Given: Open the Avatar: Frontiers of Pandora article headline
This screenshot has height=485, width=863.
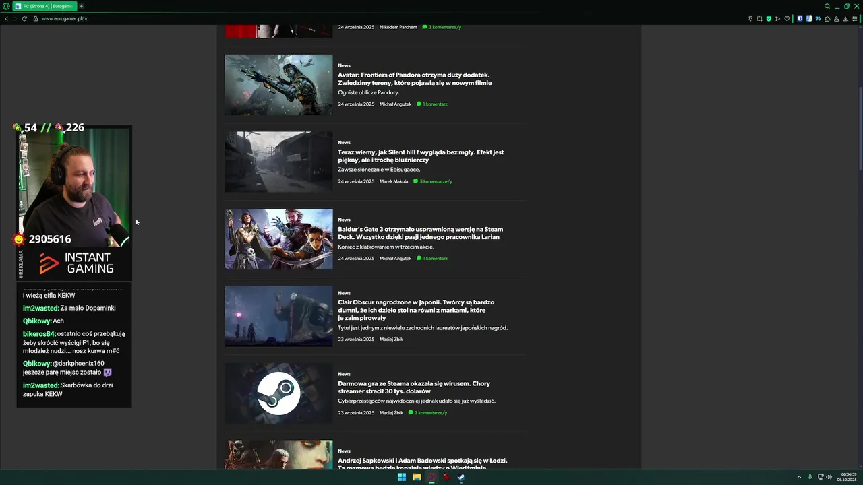Looking at the screenshot, I should pos(415,79).
